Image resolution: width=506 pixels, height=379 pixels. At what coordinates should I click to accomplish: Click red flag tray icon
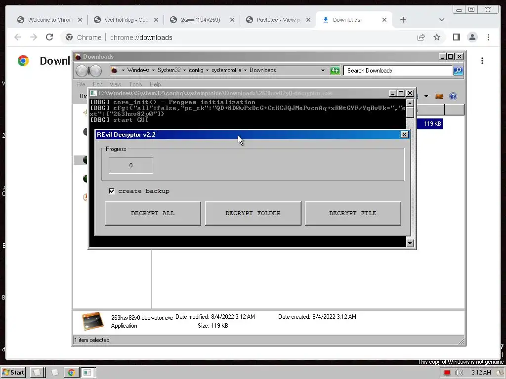(447, 373)
